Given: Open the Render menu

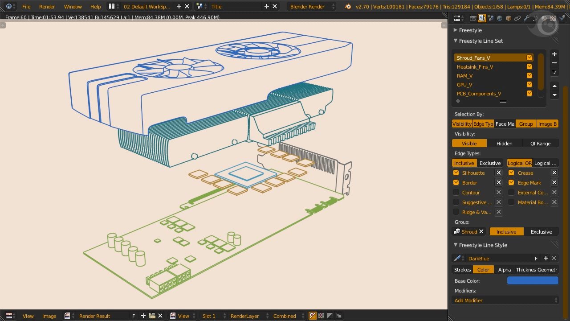Looking at the screenshot, I should (x=47, y=7).
